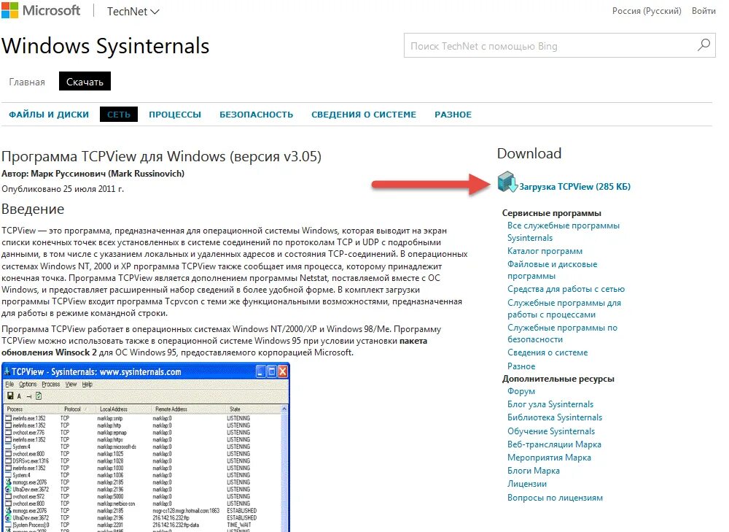Open Обучение Sysinternals link
The image size is (729, 532).
tap(551, 431)
